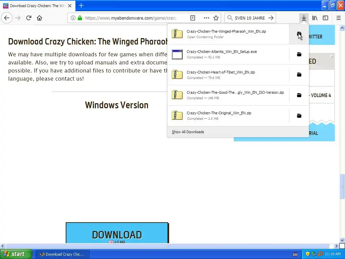
Task: Open the Windows start menu
Action: (x=16, y=254)
